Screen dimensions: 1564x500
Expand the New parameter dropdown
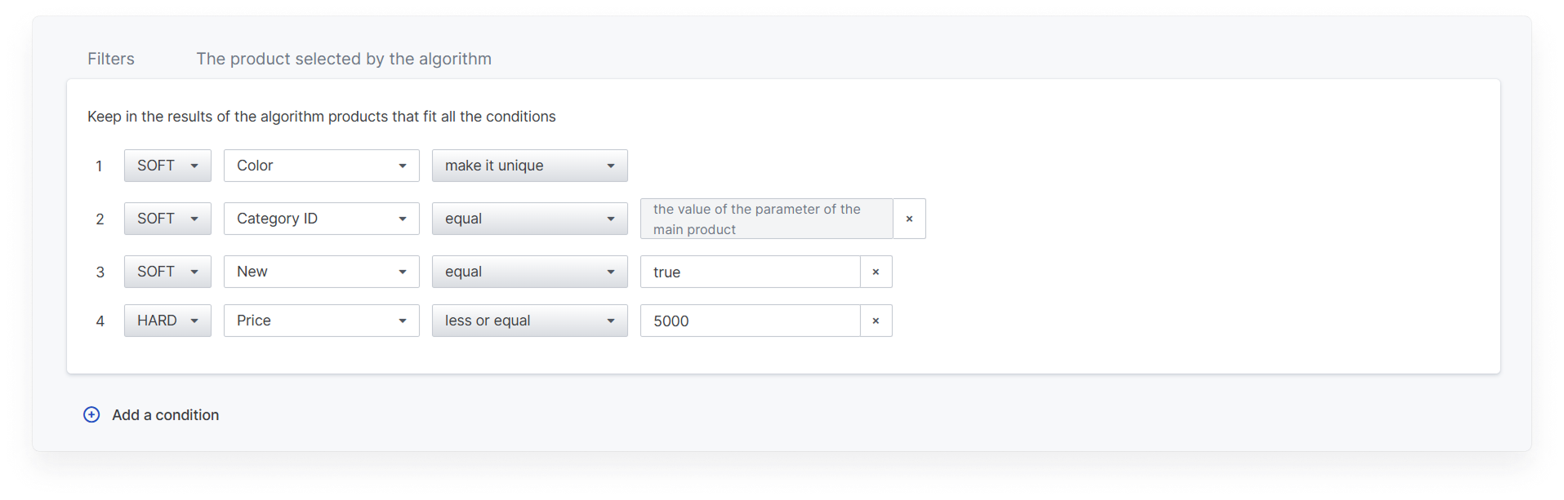pyautogui.click(x=321, y=272)
